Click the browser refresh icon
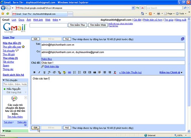Viewport: 191px width, 138px height. click(x=138, y=8)
